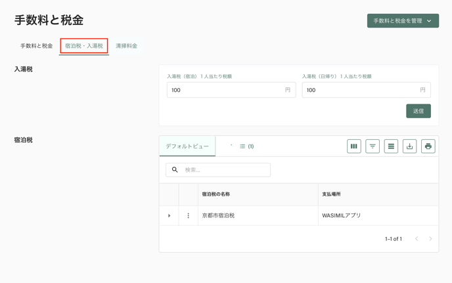
Task: Go to the next page of results
Action: point(430,239)
